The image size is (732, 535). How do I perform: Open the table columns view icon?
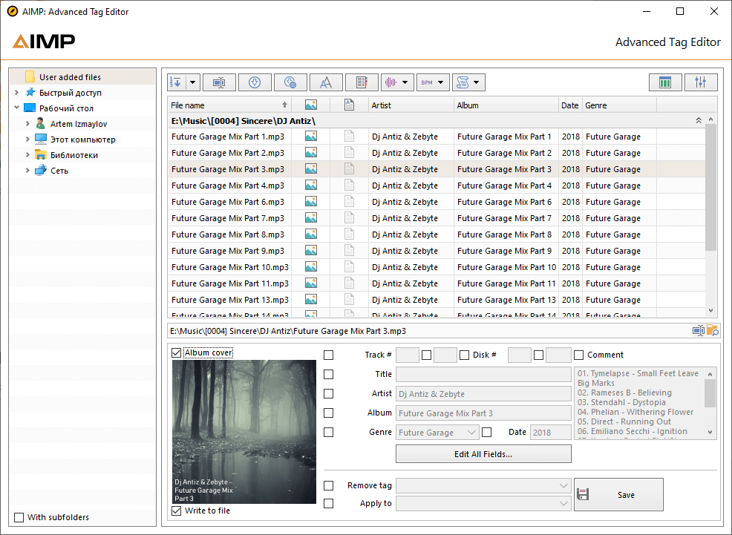(665, 82)
